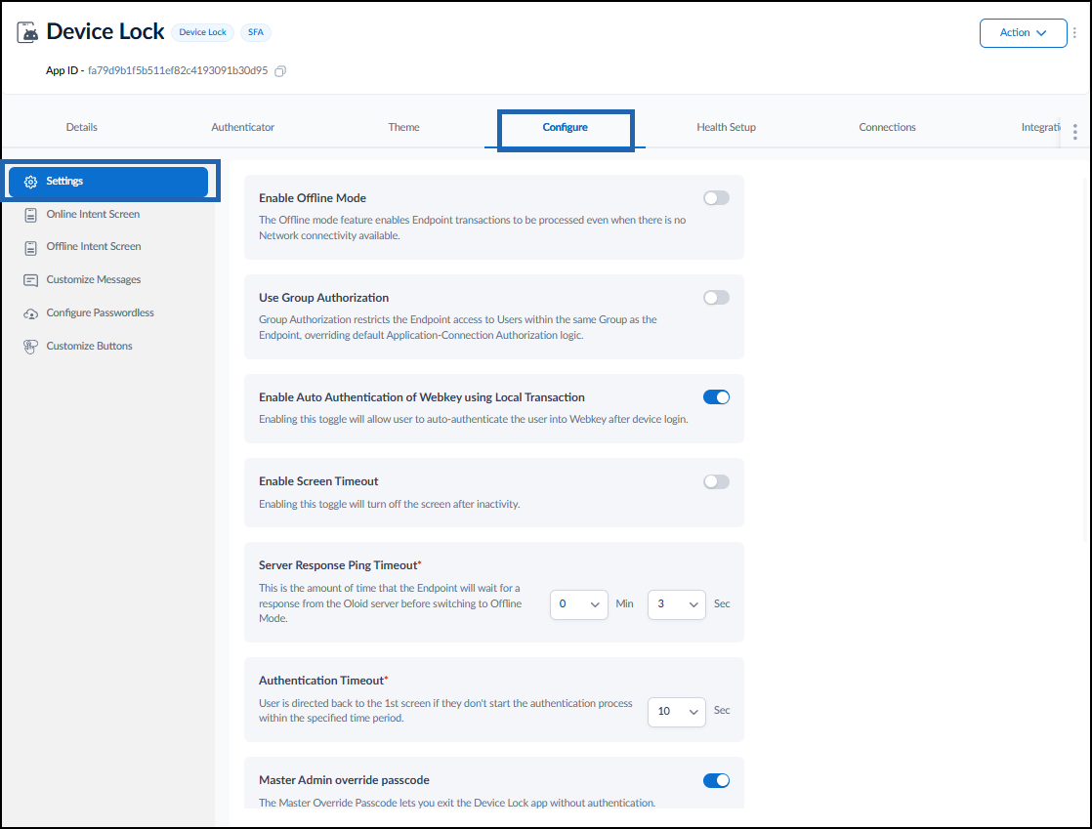Disable Auto Authentication of Webkey toggle

click(x=716, y=397)
